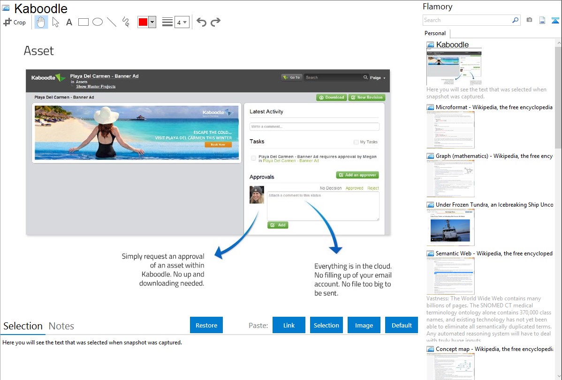The height and width of the screenshot is (380, 562).
Task: Click the icon beside Kaboodle in the list
Action: (430, 45)
